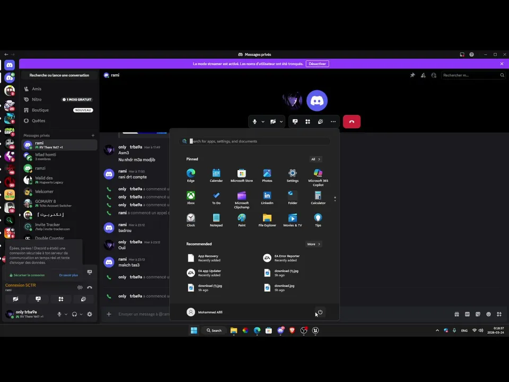Launch Calendar from Start menu
This screenshot has height=382, width=509.
point(216,175)
